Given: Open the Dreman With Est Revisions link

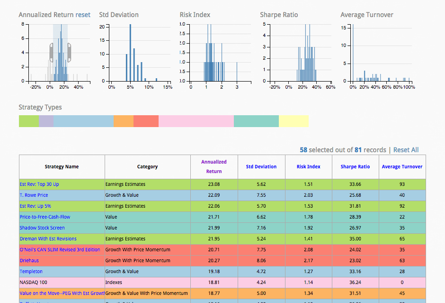Looking at the screenshot, I should (48, 239).
